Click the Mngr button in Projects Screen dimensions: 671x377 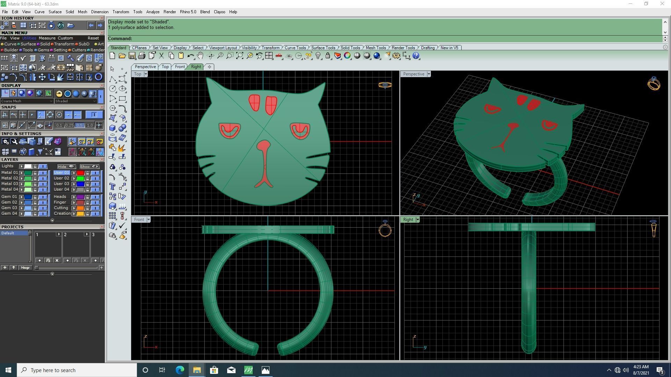pyautogui.click(x=25, y=268)
